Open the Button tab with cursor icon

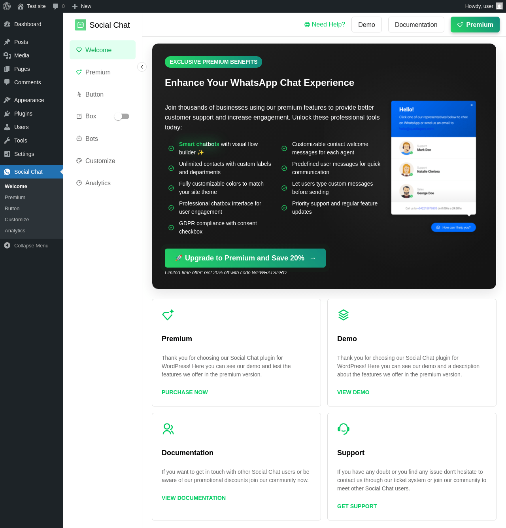[x=102, y=94]
